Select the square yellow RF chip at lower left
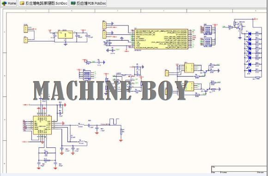This screenshot has height=176, width=268. (x=42, y=125)
